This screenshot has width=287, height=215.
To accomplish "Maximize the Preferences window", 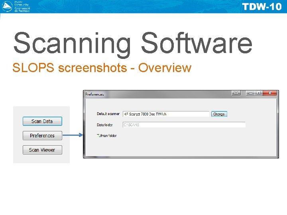I will click(259, 93).
